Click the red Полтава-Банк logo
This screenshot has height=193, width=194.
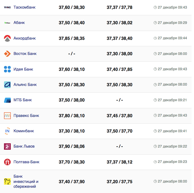[x=7, y=162]
